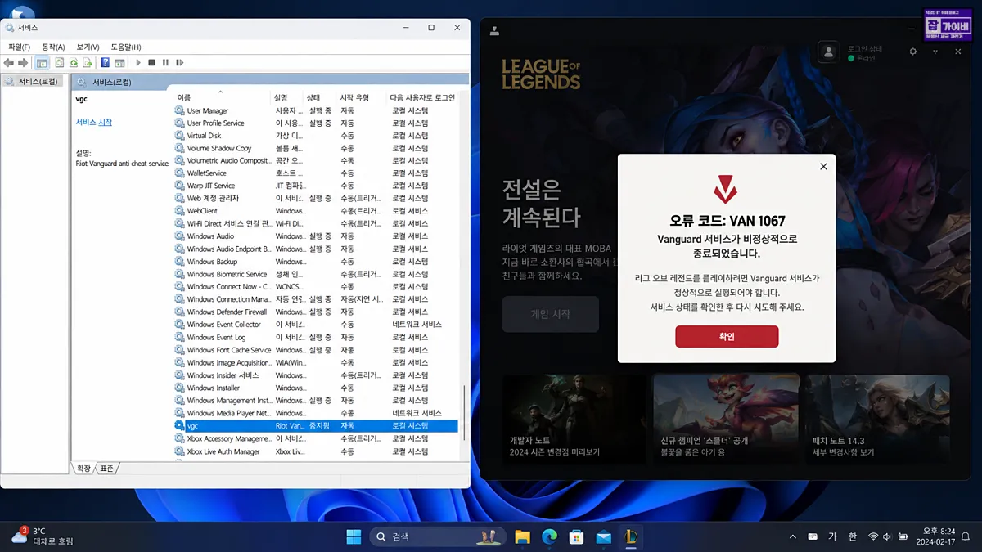Open the 도움말(H) menu
The image size is (982, 552).
coord(126,47)
